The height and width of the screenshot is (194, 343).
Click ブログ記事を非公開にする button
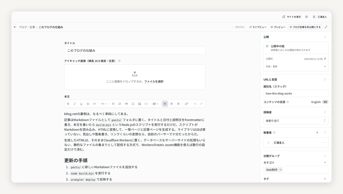[305, 27]
